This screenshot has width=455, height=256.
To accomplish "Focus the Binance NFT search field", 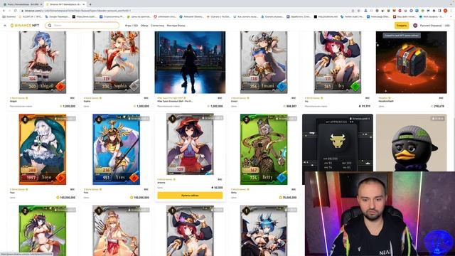I will tap(82, 26).
